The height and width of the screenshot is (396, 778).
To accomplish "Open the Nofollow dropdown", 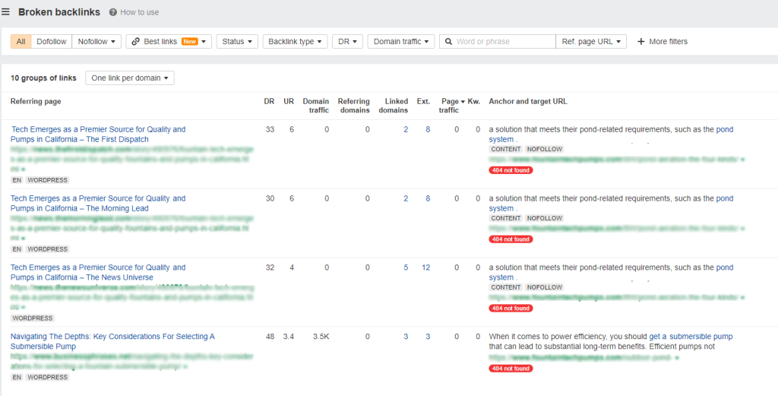I will click(96, 42).
